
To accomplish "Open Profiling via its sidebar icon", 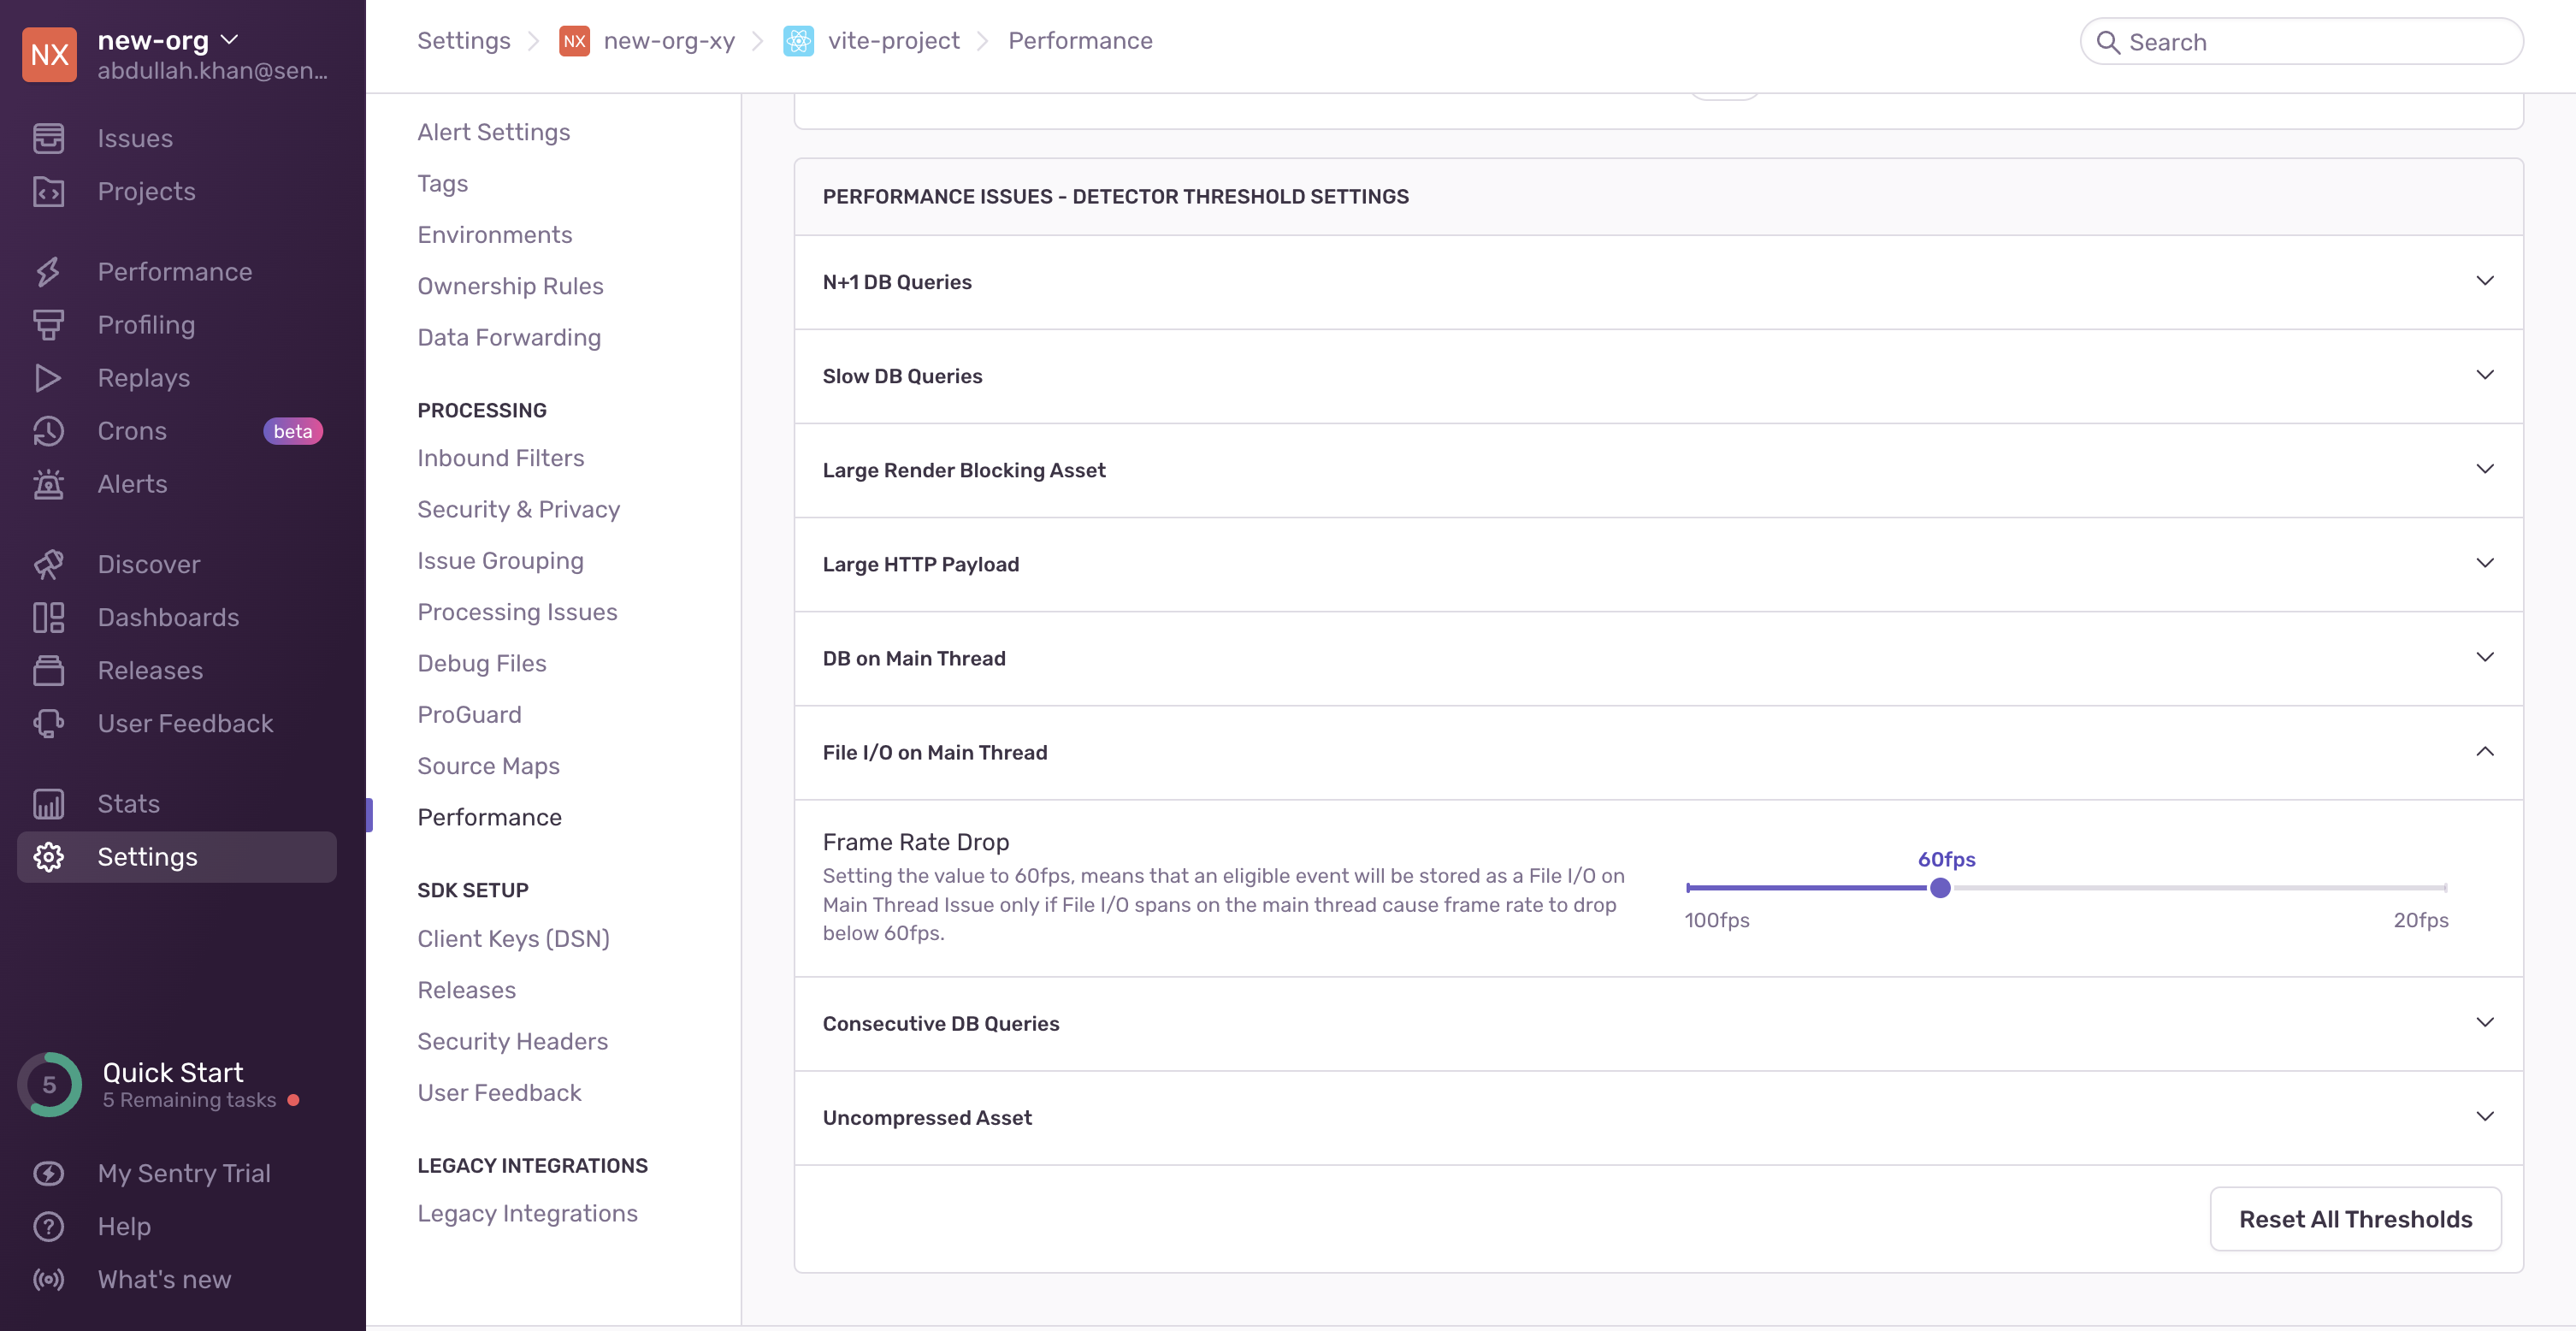I will tap(48, 325).
